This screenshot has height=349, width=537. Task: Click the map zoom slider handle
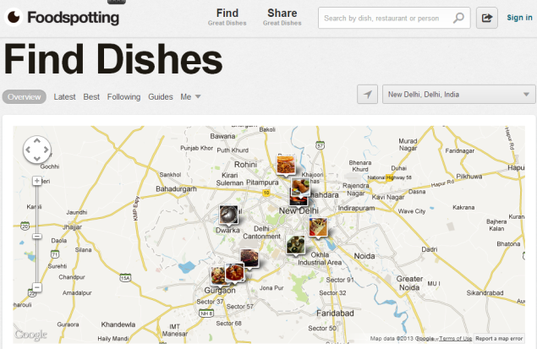37,237
